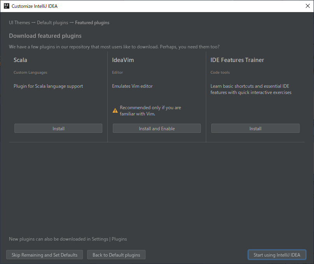Select the Featured plugins breadcrumb step
The width and height of the screenshot is (314, 264).
92,23
